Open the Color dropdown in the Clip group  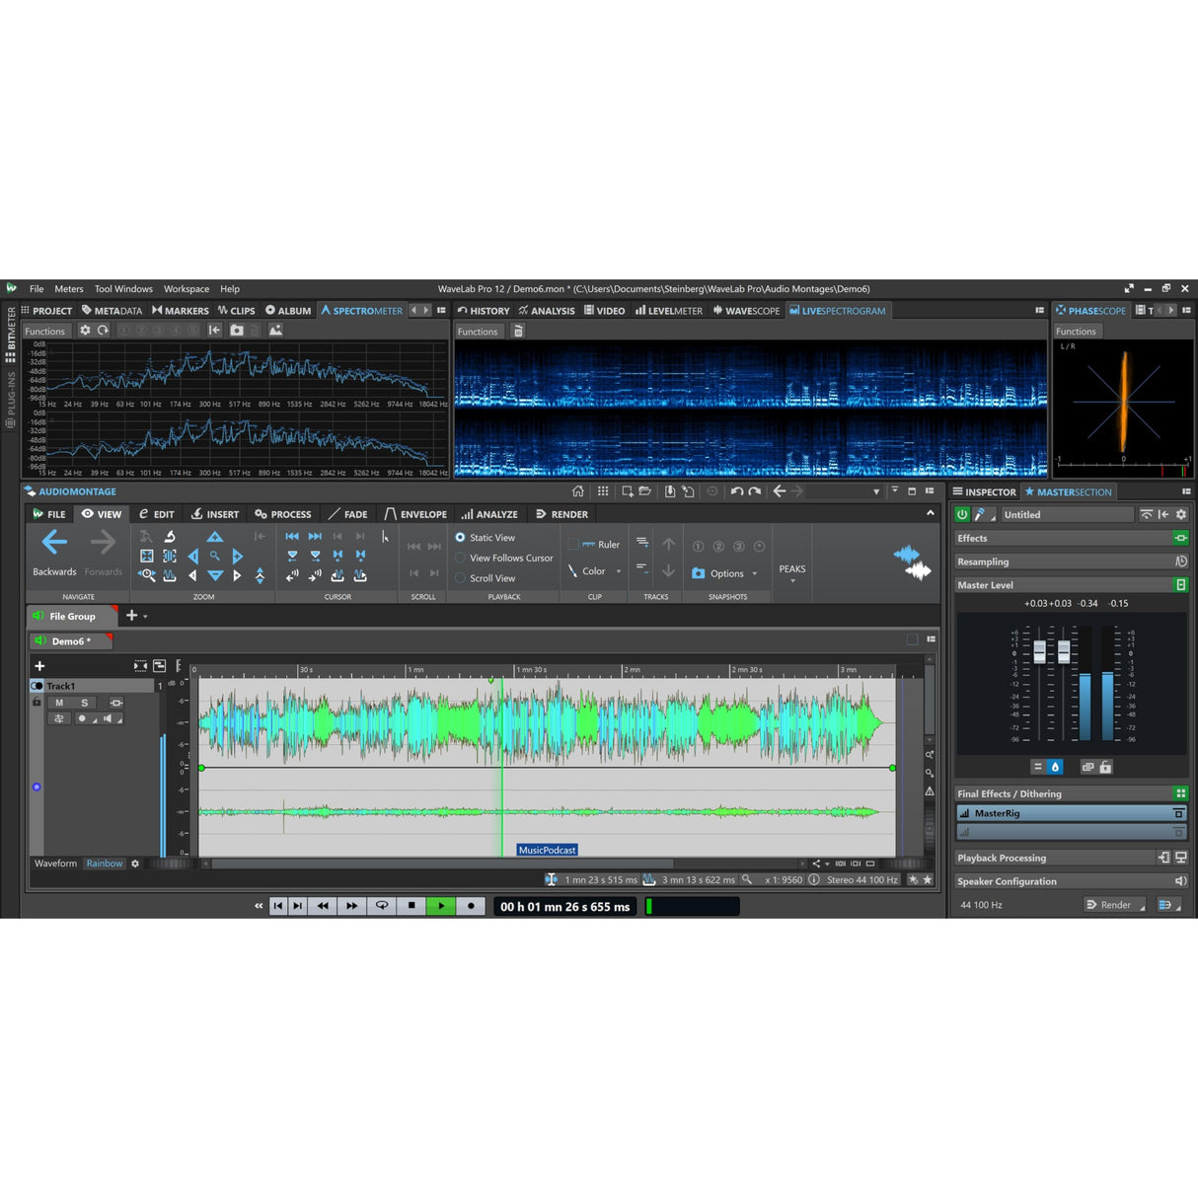click(x=619, y=571)
